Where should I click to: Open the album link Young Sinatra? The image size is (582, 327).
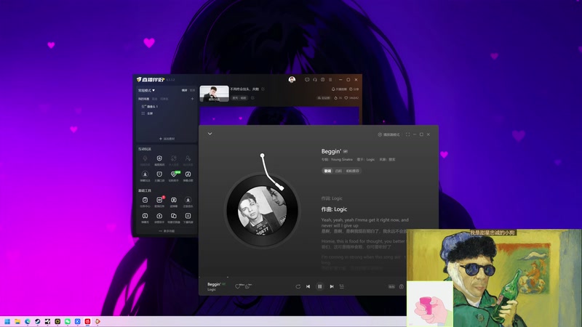[x=341, y=159]
